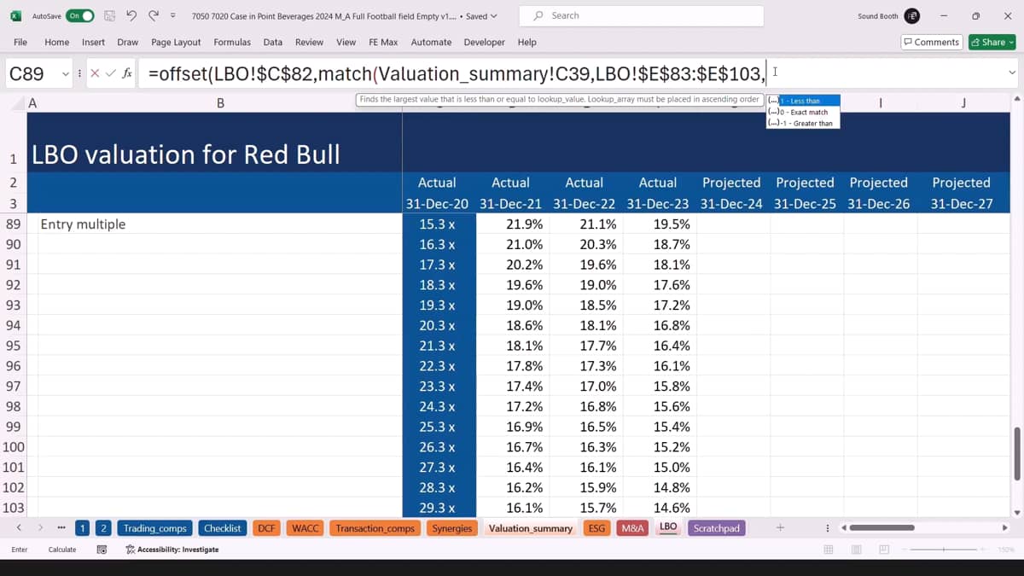
Task: Open Customize Quick Access Toolbar dropdown
Action: 173,16
